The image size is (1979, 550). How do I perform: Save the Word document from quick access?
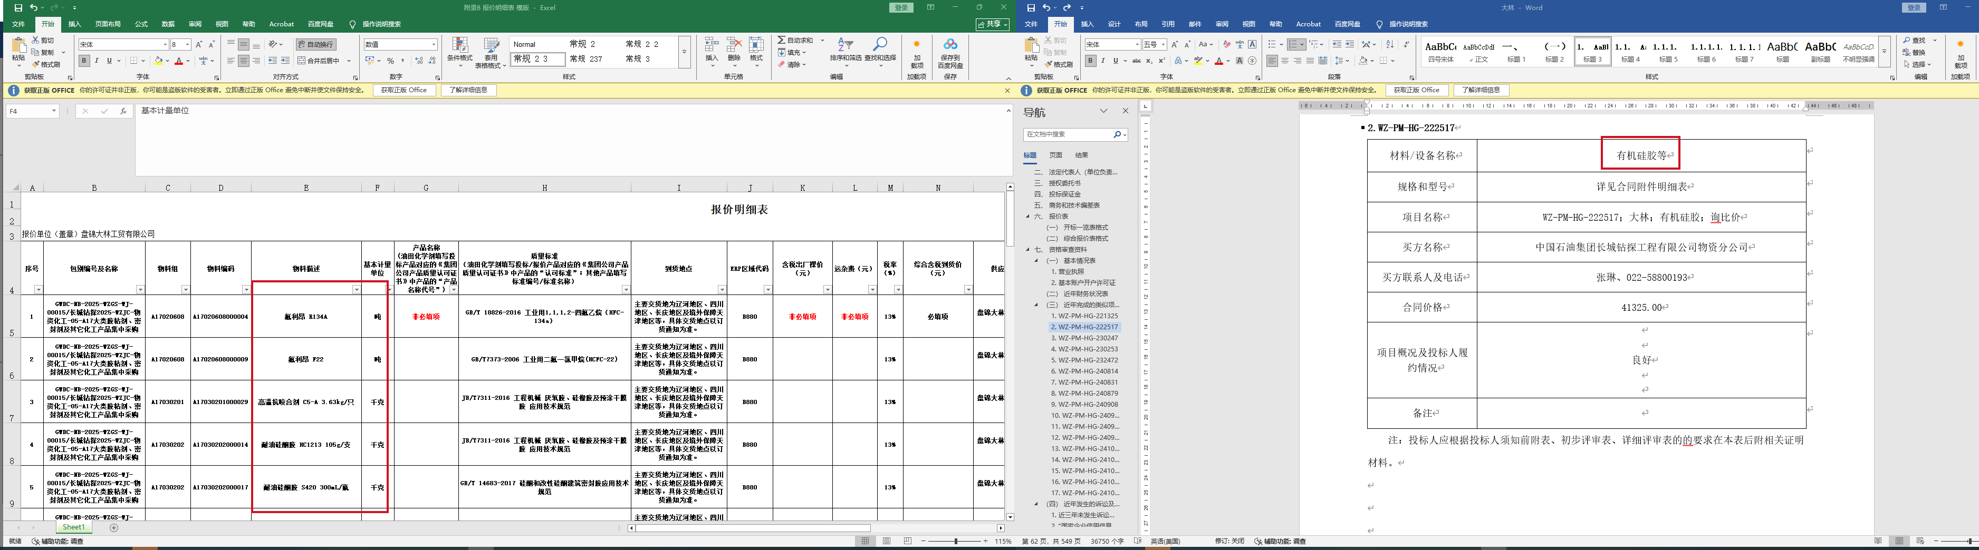pyautogui.click(x=1031, y=8)
